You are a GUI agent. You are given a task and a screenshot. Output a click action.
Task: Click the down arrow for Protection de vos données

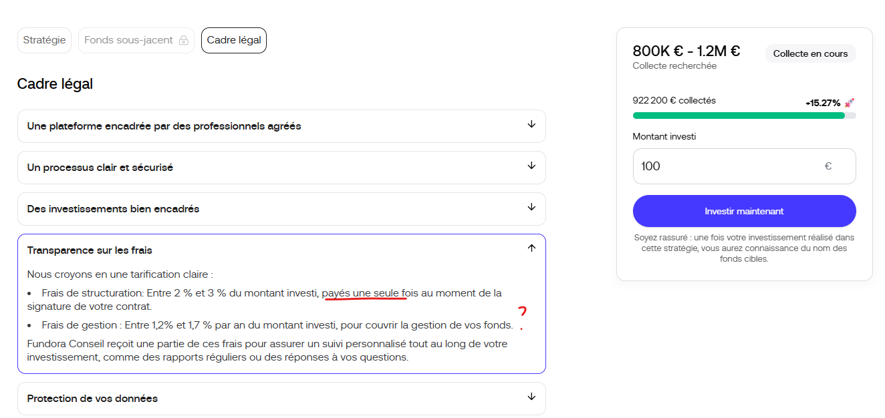click(x=531, y=397)
